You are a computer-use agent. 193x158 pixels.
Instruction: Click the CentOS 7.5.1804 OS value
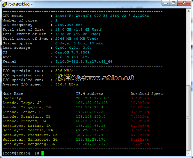pos(72,52)
